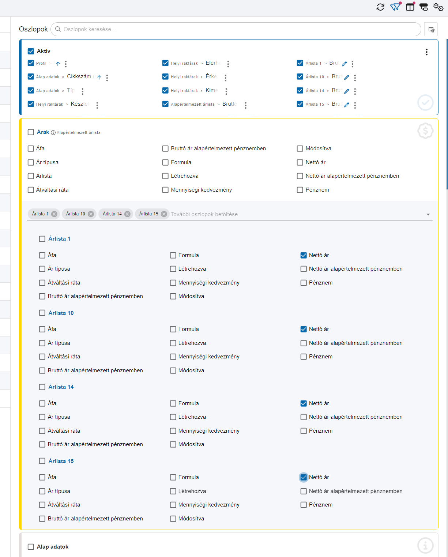This screenshot has width=448, height=557.
Task: Uncheck the active Helyi raktárak Kime checkbox
Action: [x=166, y=90]
